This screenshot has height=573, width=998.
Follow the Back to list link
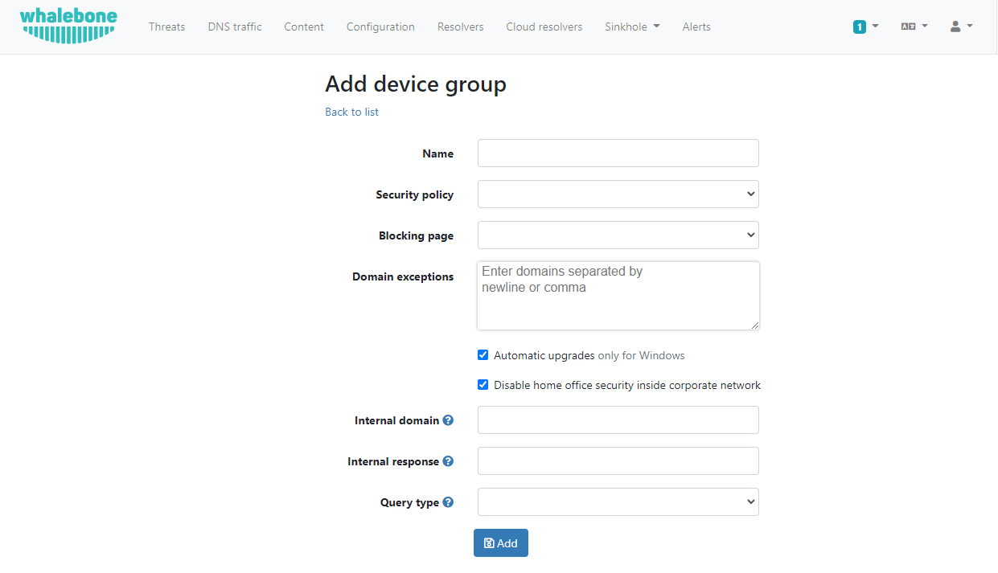(x=351, y=112)
